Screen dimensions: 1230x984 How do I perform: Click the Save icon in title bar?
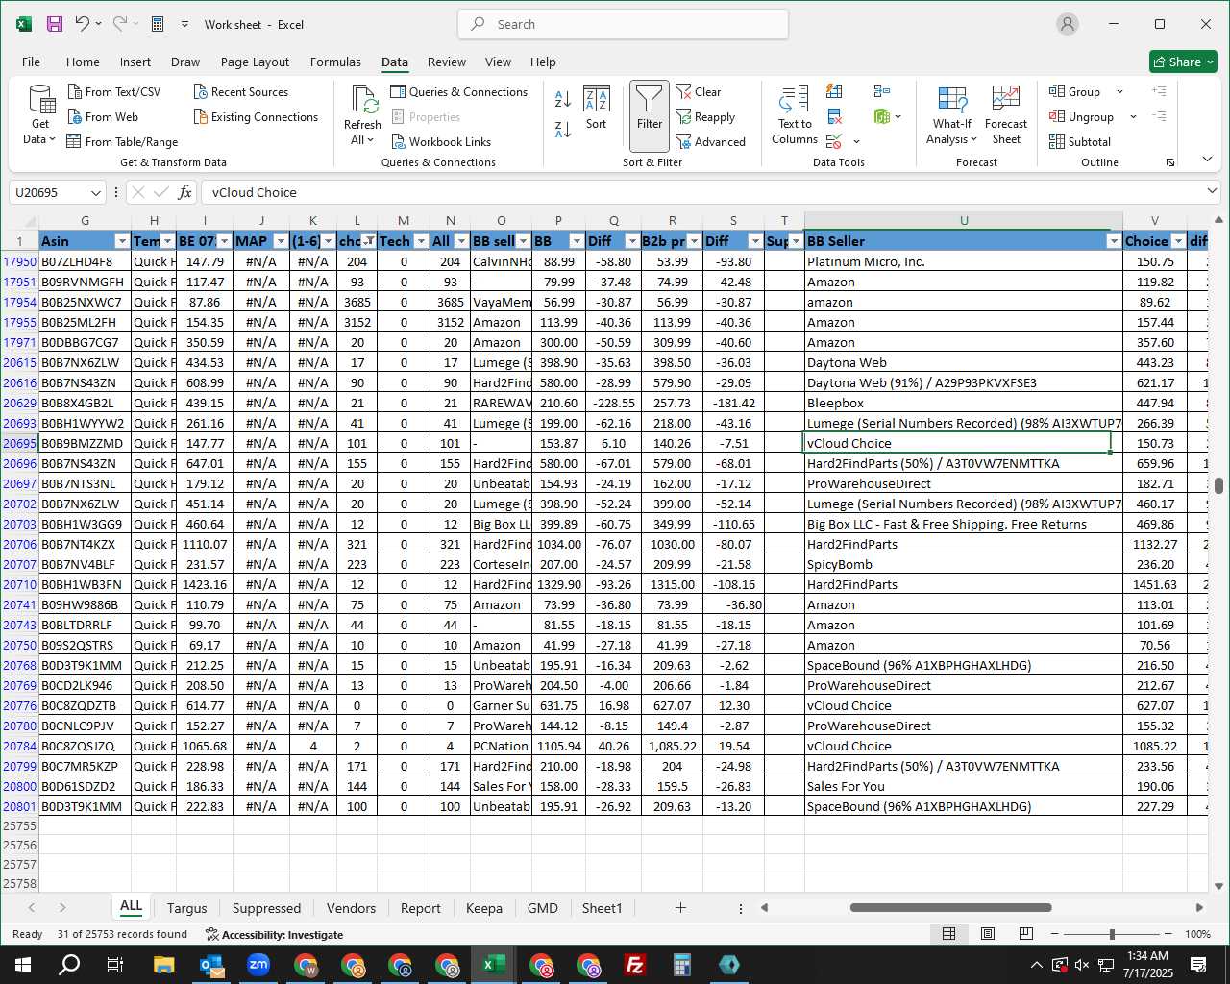[x=55, y=24]
